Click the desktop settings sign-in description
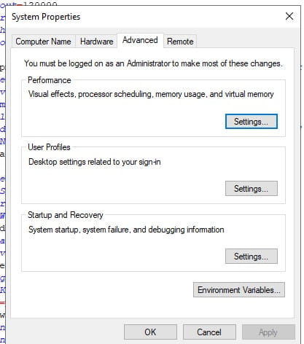The height and width of the screenshot is (344, 304). click(x=95, y=162)
